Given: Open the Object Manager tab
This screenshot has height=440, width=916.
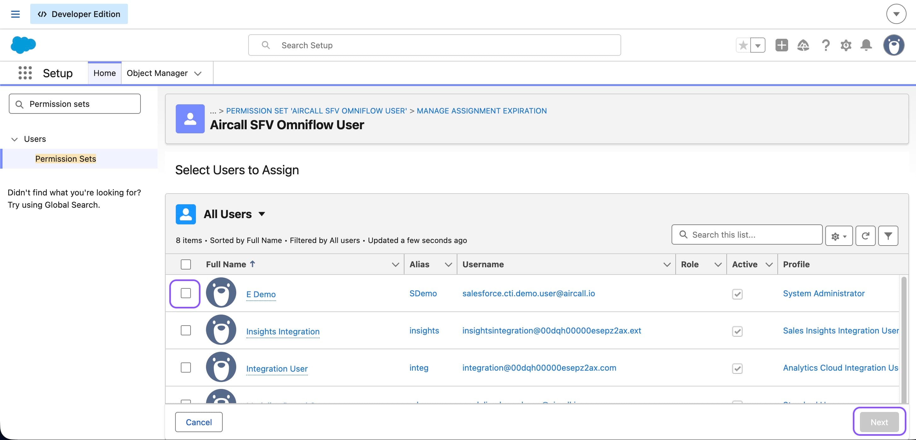Looking at the screenshot, I should (157, 73).
